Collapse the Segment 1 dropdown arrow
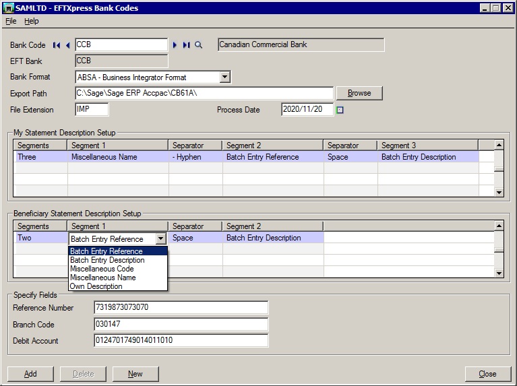The image size is (517, 386). pyautogui.click(x=160, y=238)
